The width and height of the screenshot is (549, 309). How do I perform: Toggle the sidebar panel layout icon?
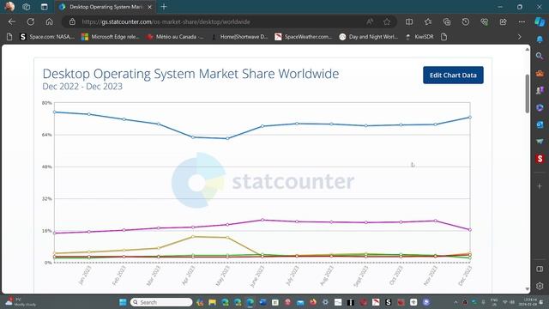[540, 269]
